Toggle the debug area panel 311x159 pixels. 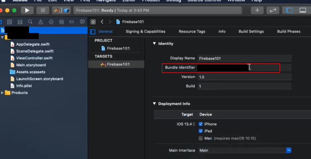tap(303, 10)
